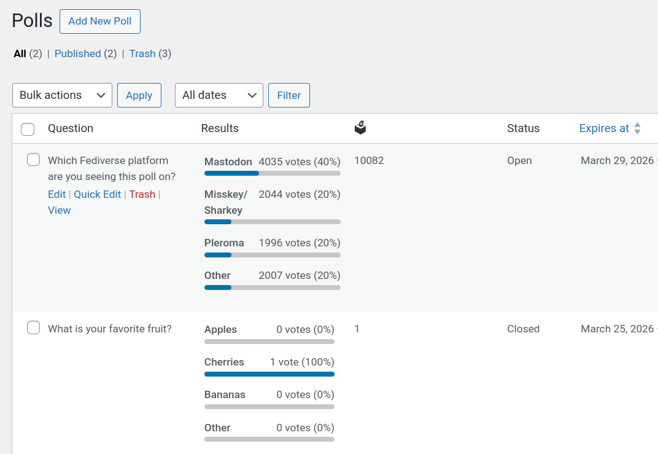Click '2044 votes (20%)' text

click(x=300, y=195)
